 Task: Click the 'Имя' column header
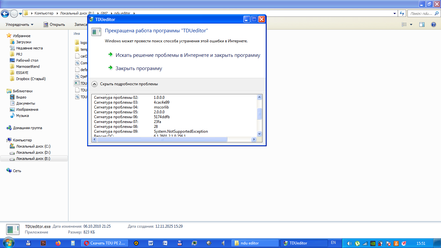(77, 34)
